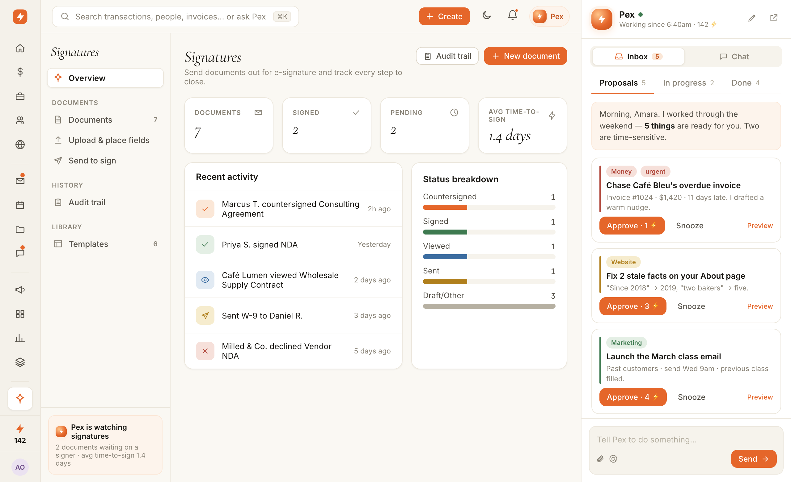Image resolution: width=791 pixels, height=482 pixels.
Task: Focus the search transactions input field
Action: [175, 16]
